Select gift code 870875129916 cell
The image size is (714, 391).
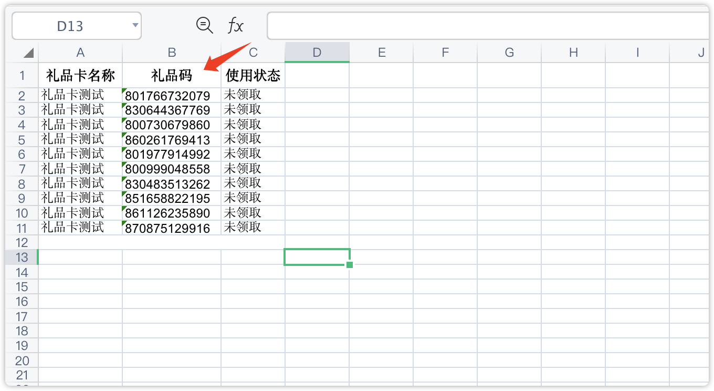(x=168, y=228)
